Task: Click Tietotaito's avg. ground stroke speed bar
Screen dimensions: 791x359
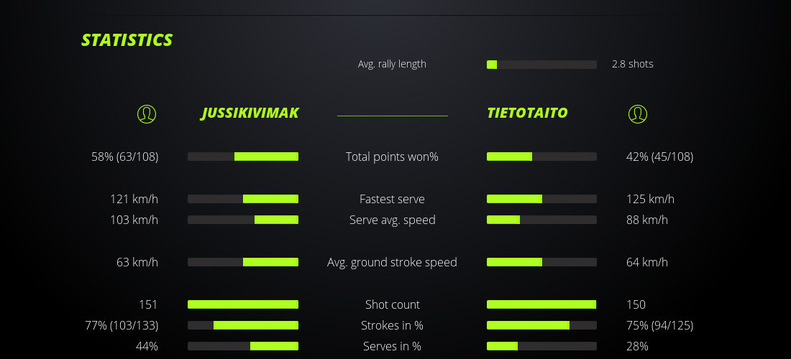Action: [541, 262]
